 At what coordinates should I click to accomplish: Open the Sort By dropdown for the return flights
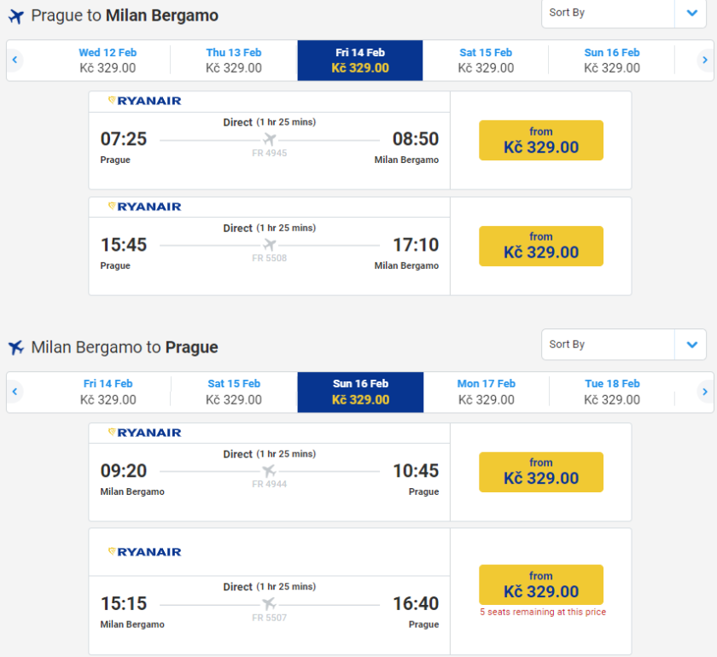tap(623, 345)
